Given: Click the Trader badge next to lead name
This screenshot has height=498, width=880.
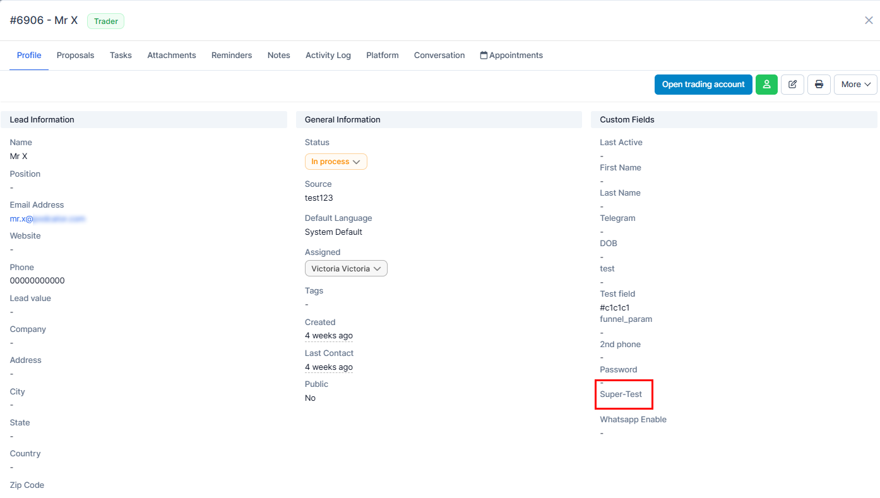Looking at the screenshot, I should [106, 21].
